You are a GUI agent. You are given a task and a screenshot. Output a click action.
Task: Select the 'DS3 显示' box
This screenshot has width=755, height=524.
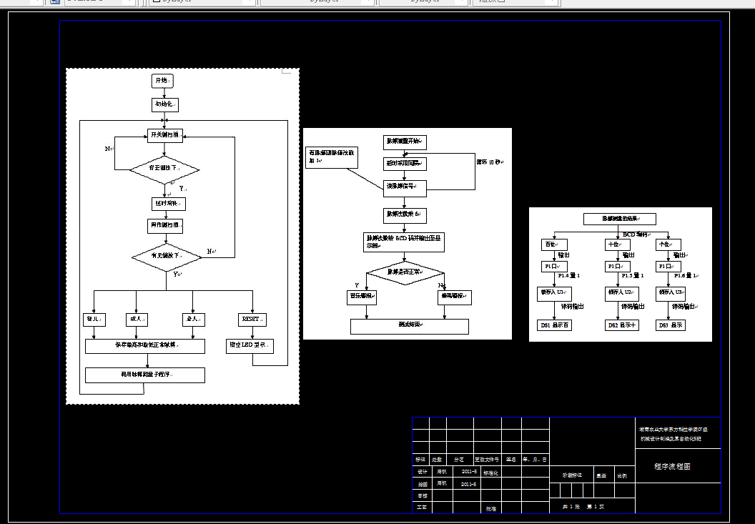670,325
